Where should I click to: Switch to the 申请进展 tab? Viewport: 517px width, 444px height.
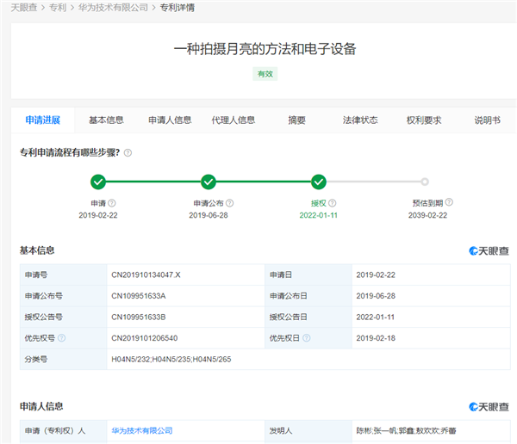coord(43,120)
